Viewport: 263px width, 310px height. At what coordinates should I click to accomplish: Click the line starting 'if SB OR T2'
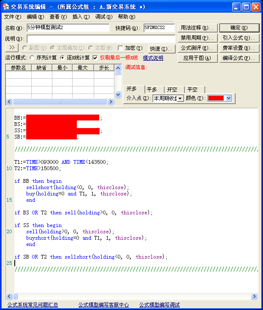pos(91,257)
